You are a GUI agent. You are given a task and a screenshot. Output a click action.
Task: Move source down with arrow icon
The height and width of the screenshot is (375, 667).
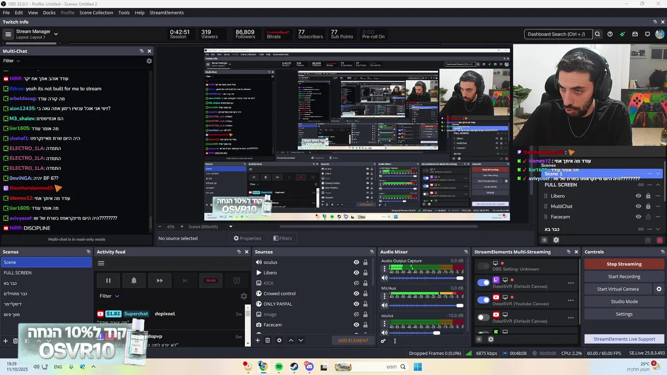tap(301, 341)
